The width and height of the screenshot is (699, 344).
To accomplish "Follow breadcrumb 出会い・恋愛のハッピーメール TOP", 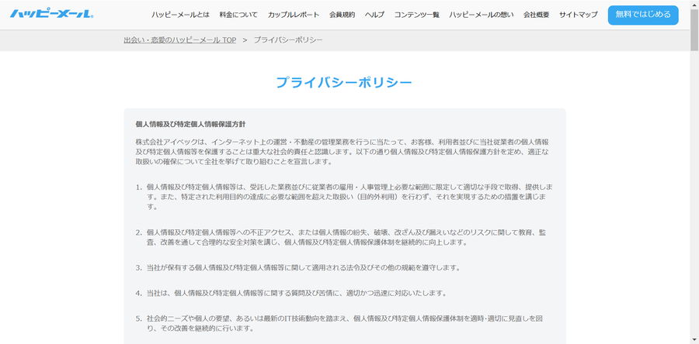I will (180, 40).
